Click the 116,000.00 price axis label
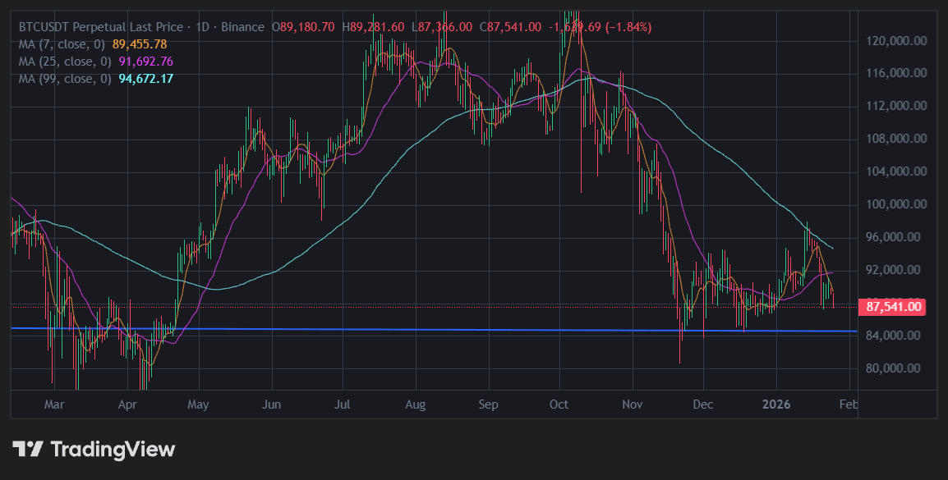 click(x=896, y=73)
